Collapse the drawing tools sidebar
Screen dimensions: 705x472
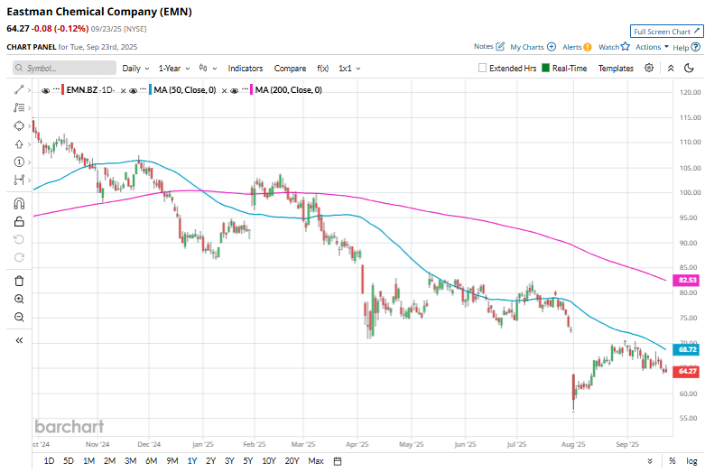pyautogui.click(x=19, y=340)
